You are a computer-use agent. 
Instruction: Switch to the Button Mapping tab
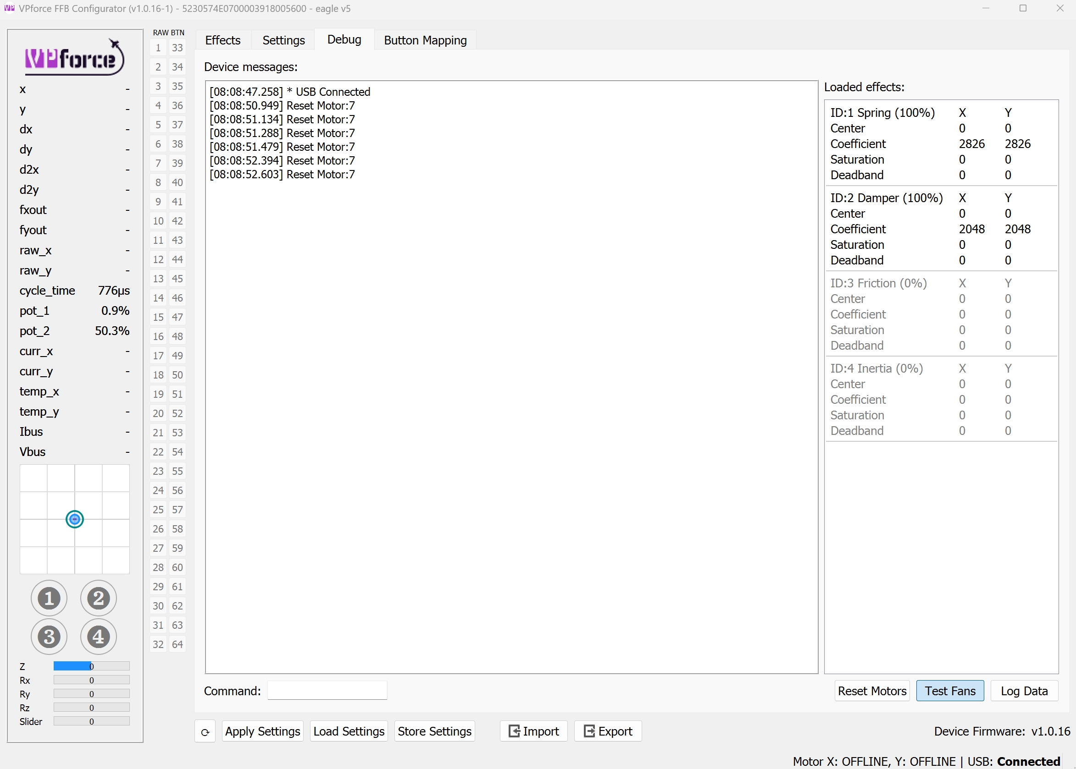425,40
